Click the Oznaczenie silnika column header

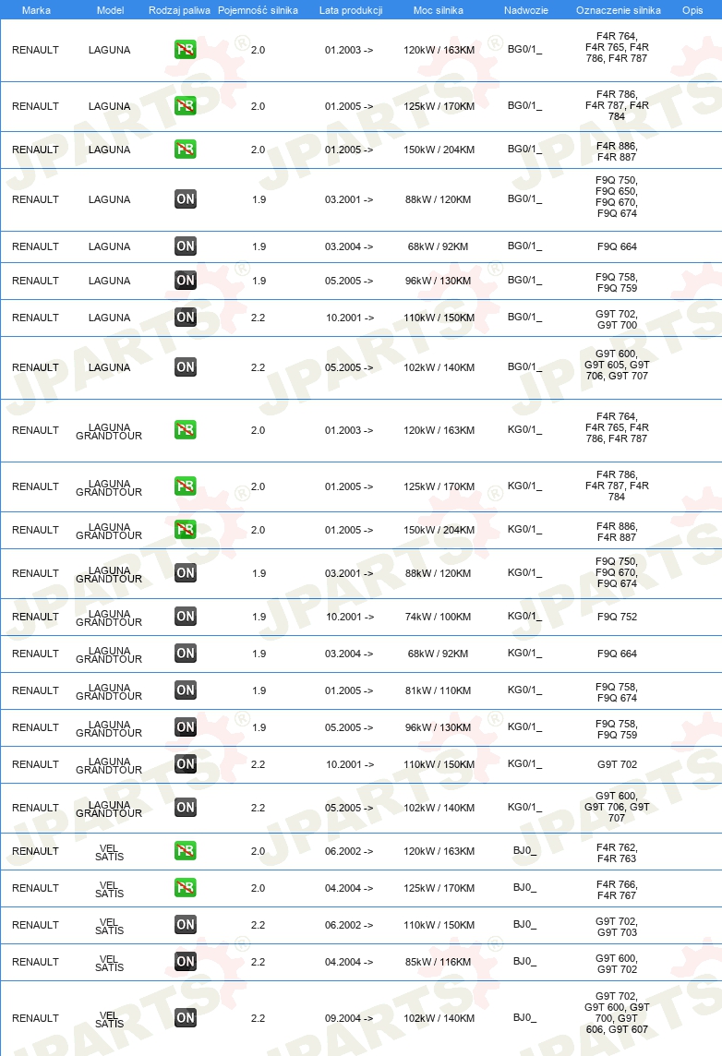[x=619, y=10]
